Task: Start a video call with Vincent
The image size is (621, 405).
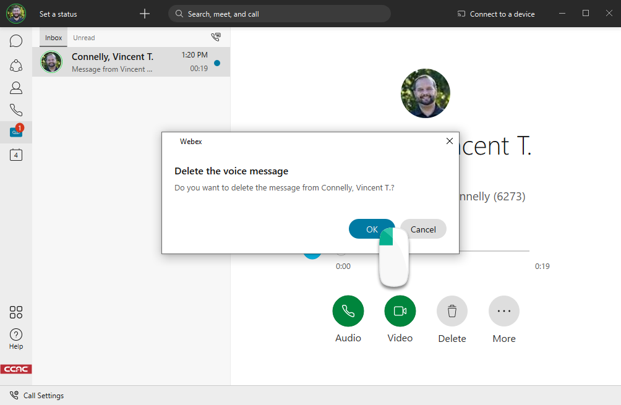Action: (400, 311)
